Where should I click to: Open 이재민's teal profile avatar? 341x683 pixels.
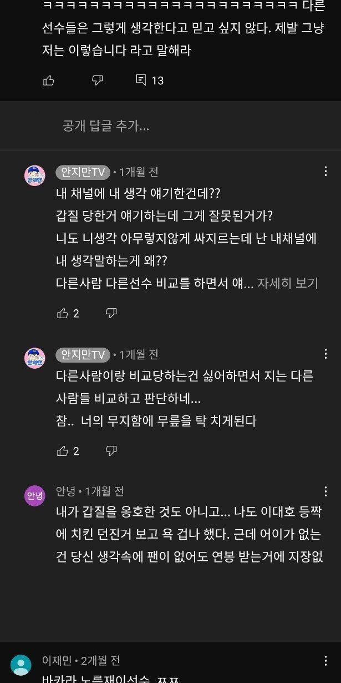tap(21, 665)
